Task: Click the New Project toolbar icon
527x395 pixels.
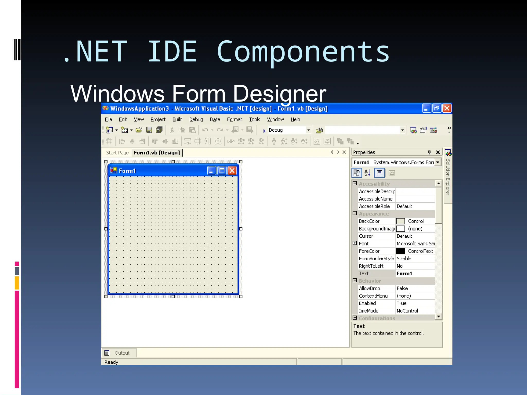Action: coord(109,130)
